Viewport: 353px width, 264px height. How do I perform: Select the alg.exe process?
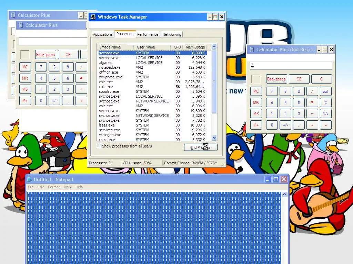click(152, 63)
